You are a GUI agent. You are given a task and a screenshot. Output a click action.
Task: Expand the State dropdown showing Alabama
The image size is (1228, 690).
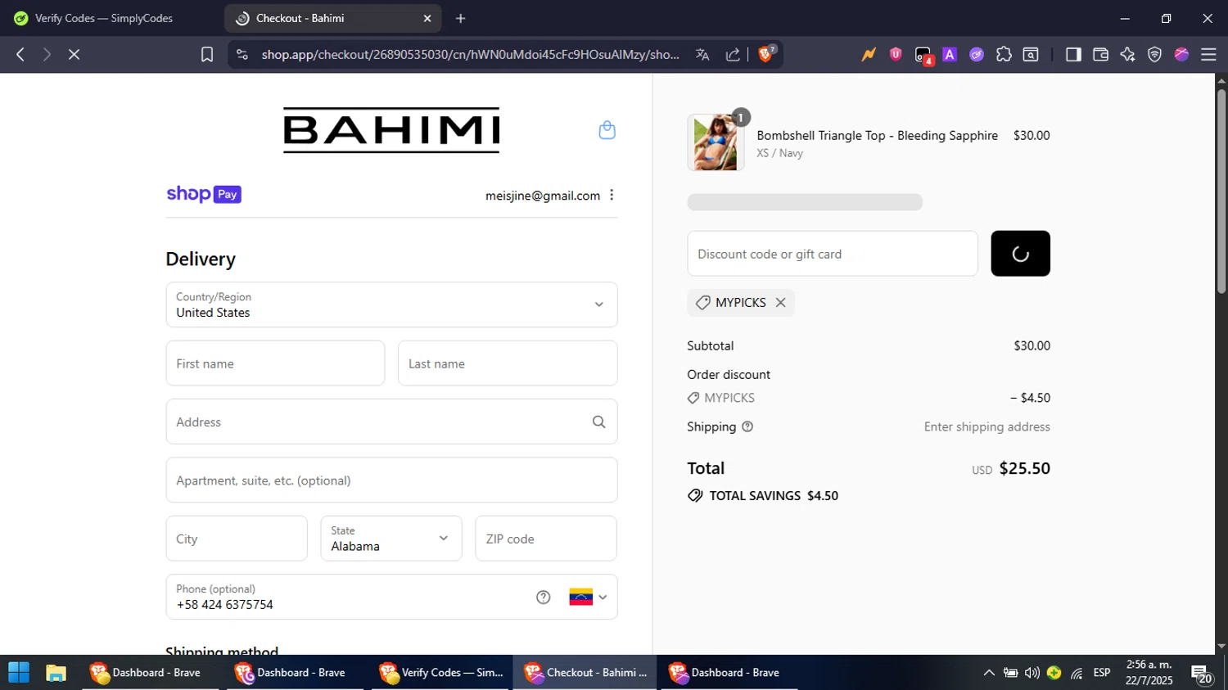pos(391,539)
